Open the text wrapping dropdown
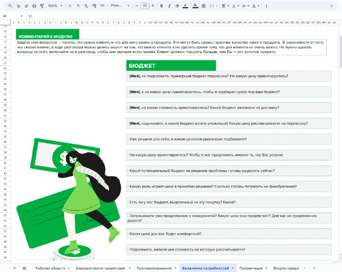 coord(245,6)
